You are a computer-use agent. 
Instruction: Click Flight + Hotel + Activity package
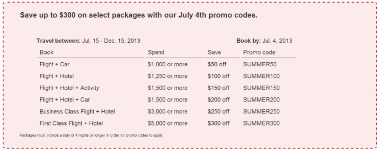(x=69, y=88)
